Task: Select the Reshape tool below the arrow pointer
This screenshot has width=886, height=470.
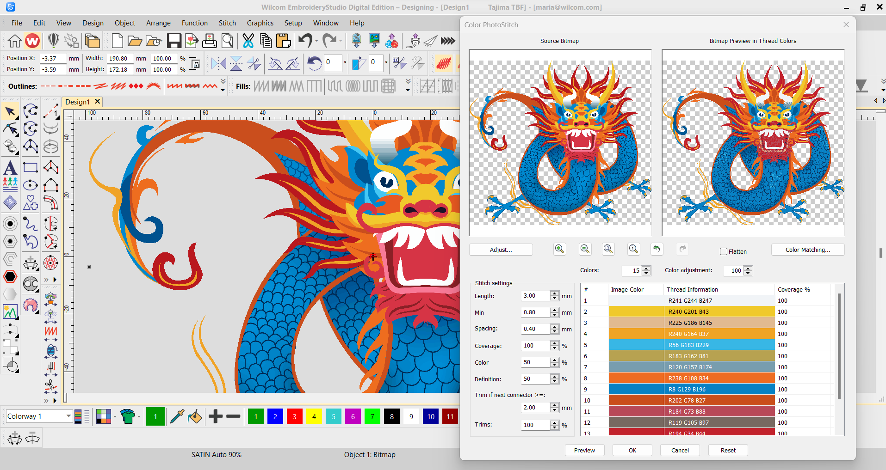Action: coord(10,129)
